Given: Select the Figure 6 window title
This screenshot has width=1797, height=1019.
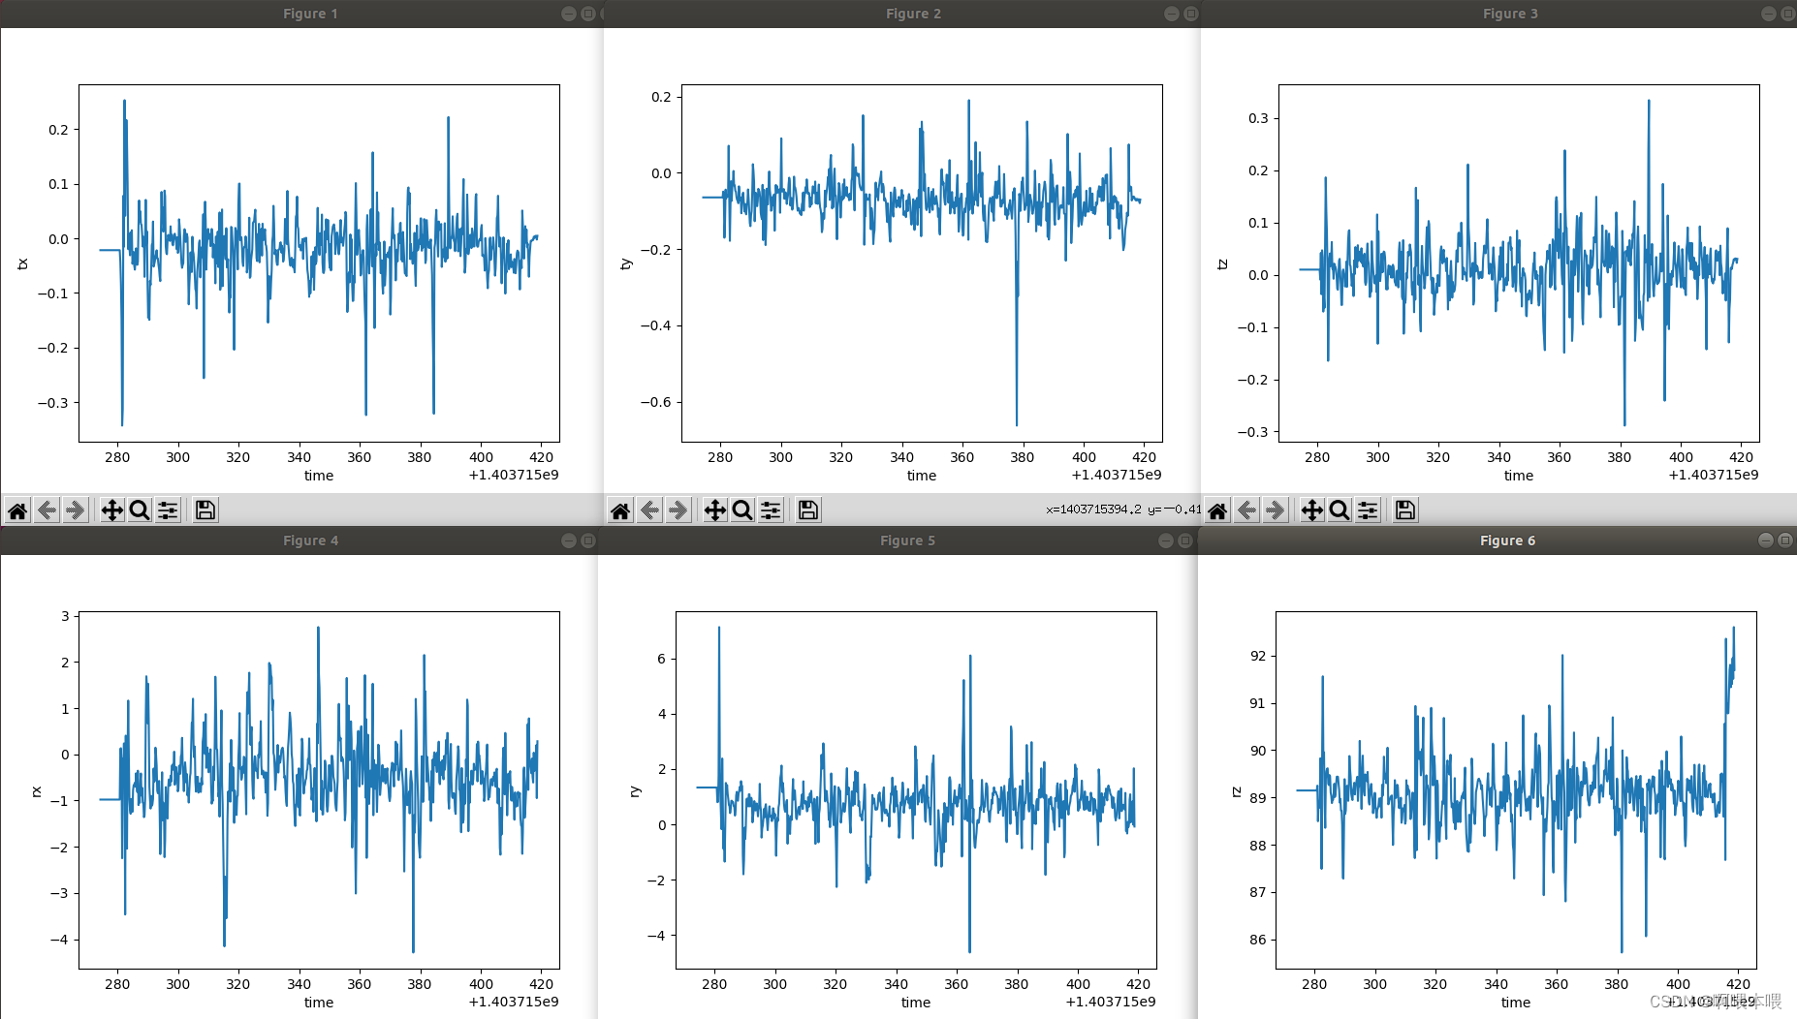Looking at the screenshot, I should tap(1507, 540).
